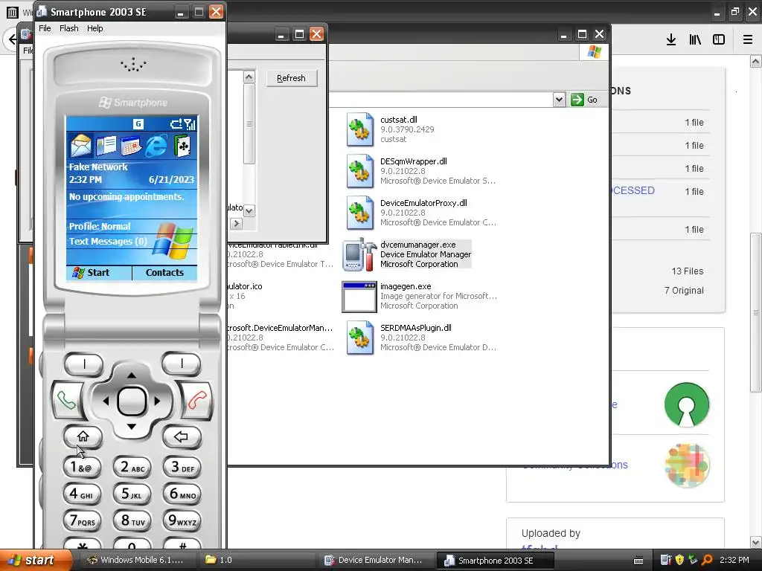Open Flash menu in emulator window
762x571 pixels.
(x=69, y=28)
